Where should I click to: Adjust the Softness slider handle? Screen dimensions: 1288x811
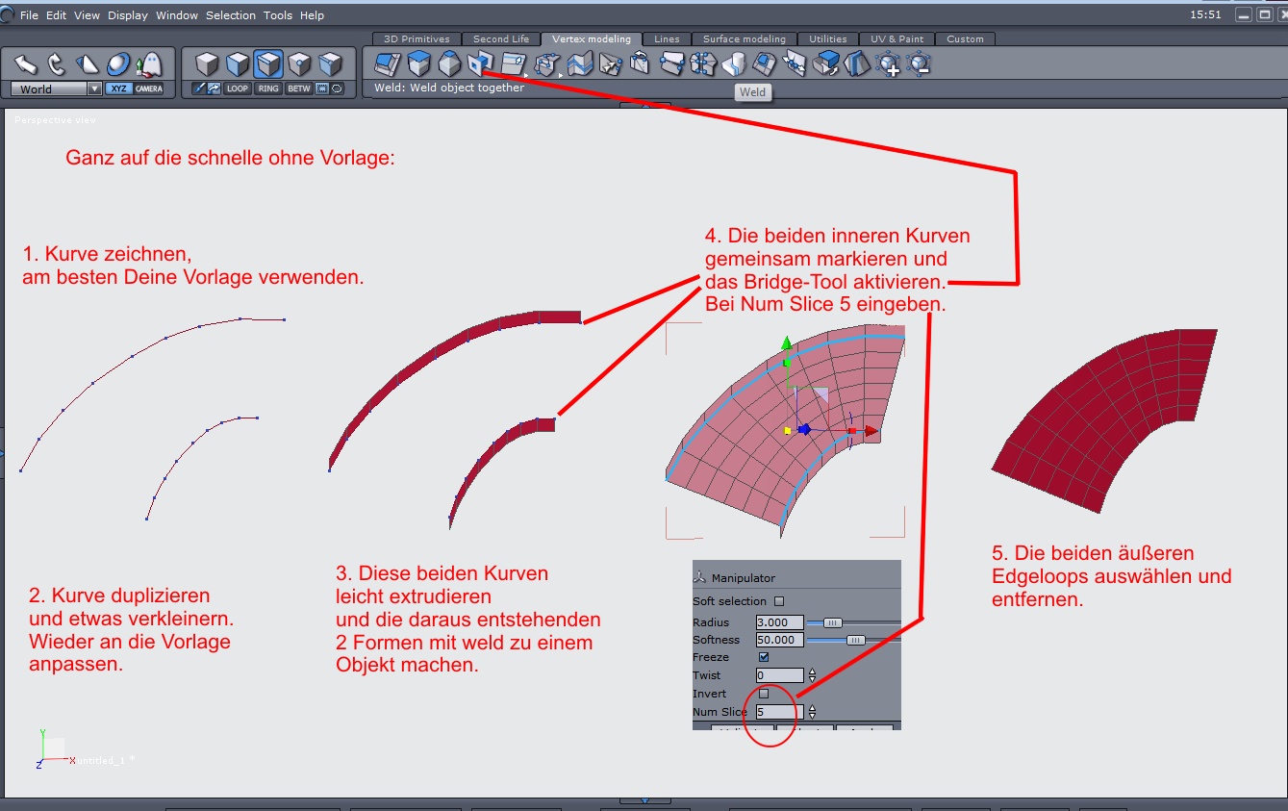click(855, 640)
